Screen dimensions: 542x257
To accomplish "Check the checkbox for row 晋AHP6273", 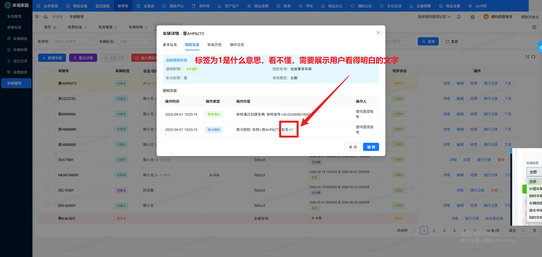I will [47, 84].
